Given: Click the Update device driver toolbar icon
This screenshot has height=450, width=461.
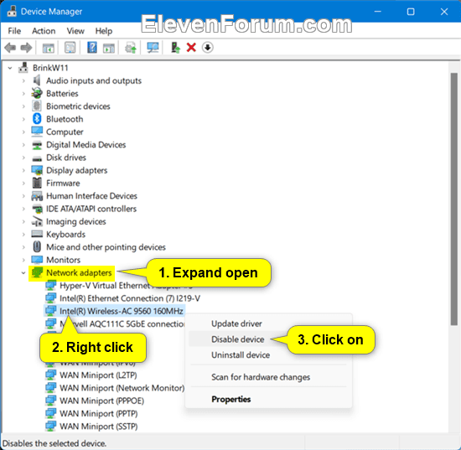Looking at the screenshot, I should [x=131, y=47].
